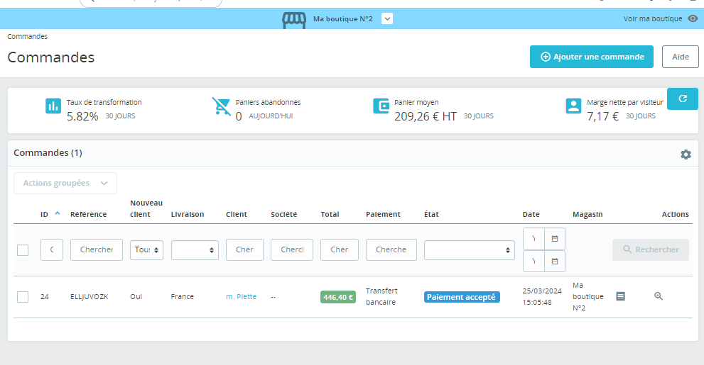Open the date-to calendar picker
Screen dimensions: 704x365
point(555,261)
